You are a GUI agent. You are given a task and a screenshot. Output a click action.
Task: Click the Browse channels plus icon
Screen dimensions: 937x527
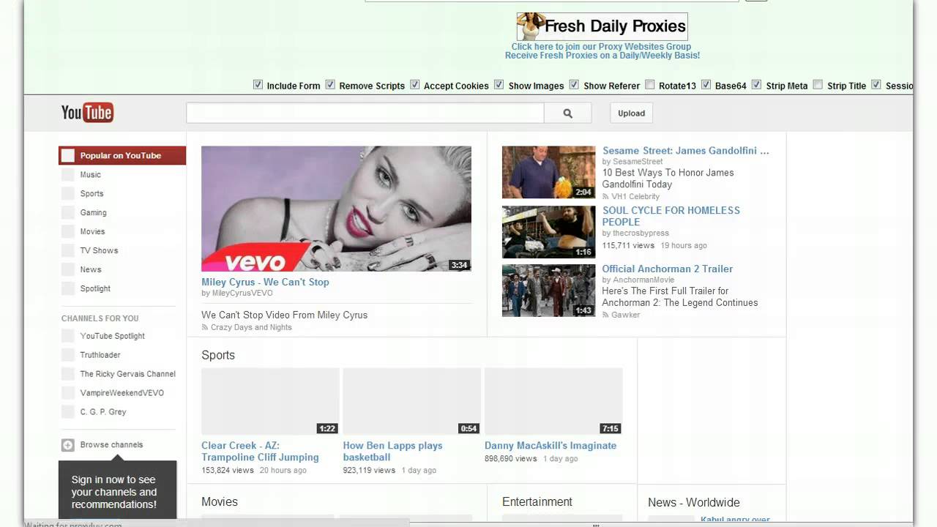(x=68, y=445)
